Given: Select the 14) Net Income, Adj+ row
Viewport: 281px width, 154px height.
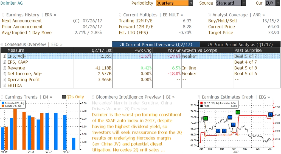Looking at the screenshot, I should [140, 74].
